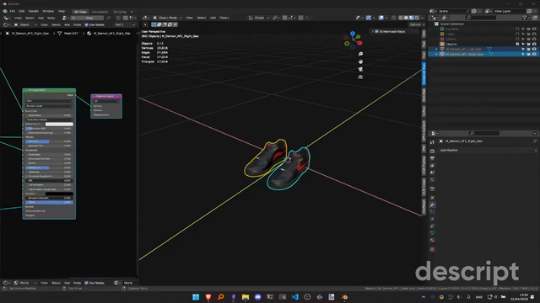Select the Material Output node header
The height and width of the screenshot is (303, 540).
106,96
